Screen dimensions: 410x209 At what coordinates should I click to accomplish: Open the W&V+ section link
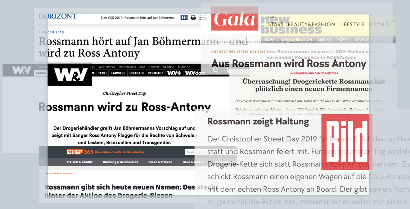tap(174, 73)
